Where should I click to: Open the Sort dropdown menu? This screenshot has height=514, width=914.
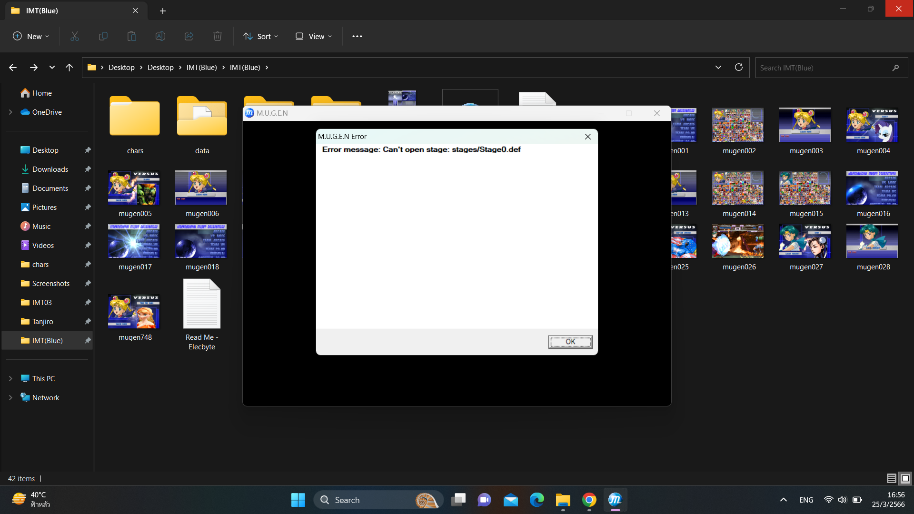pyautogui.click(x=260, y=36)
